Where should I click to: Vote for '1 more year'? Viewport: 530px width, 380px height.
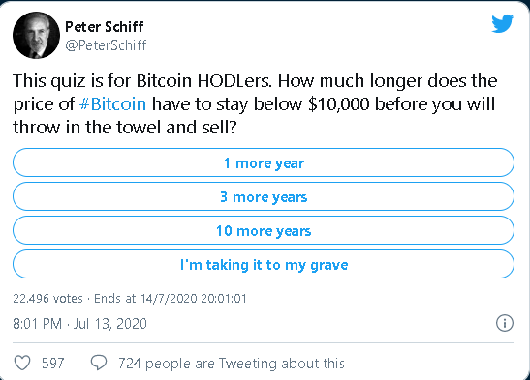tap(264, 162)
